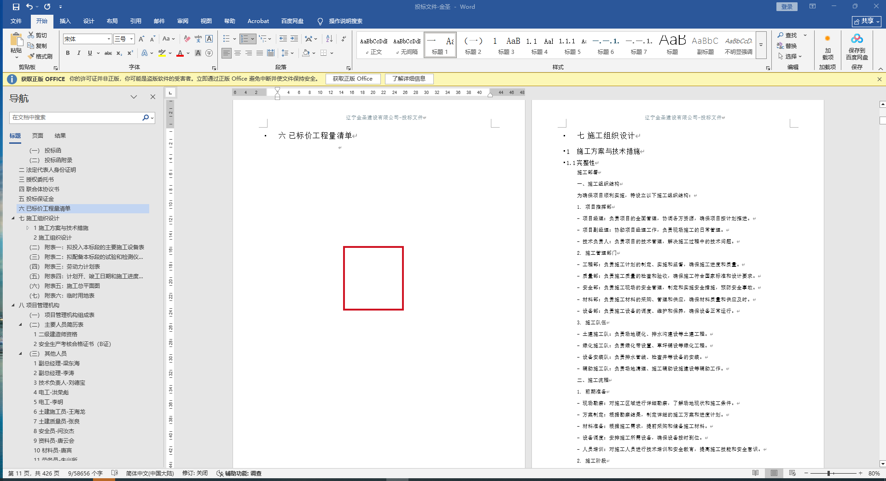Open the Phonetic Guide (wén) tool

click(x=198, y=39)
